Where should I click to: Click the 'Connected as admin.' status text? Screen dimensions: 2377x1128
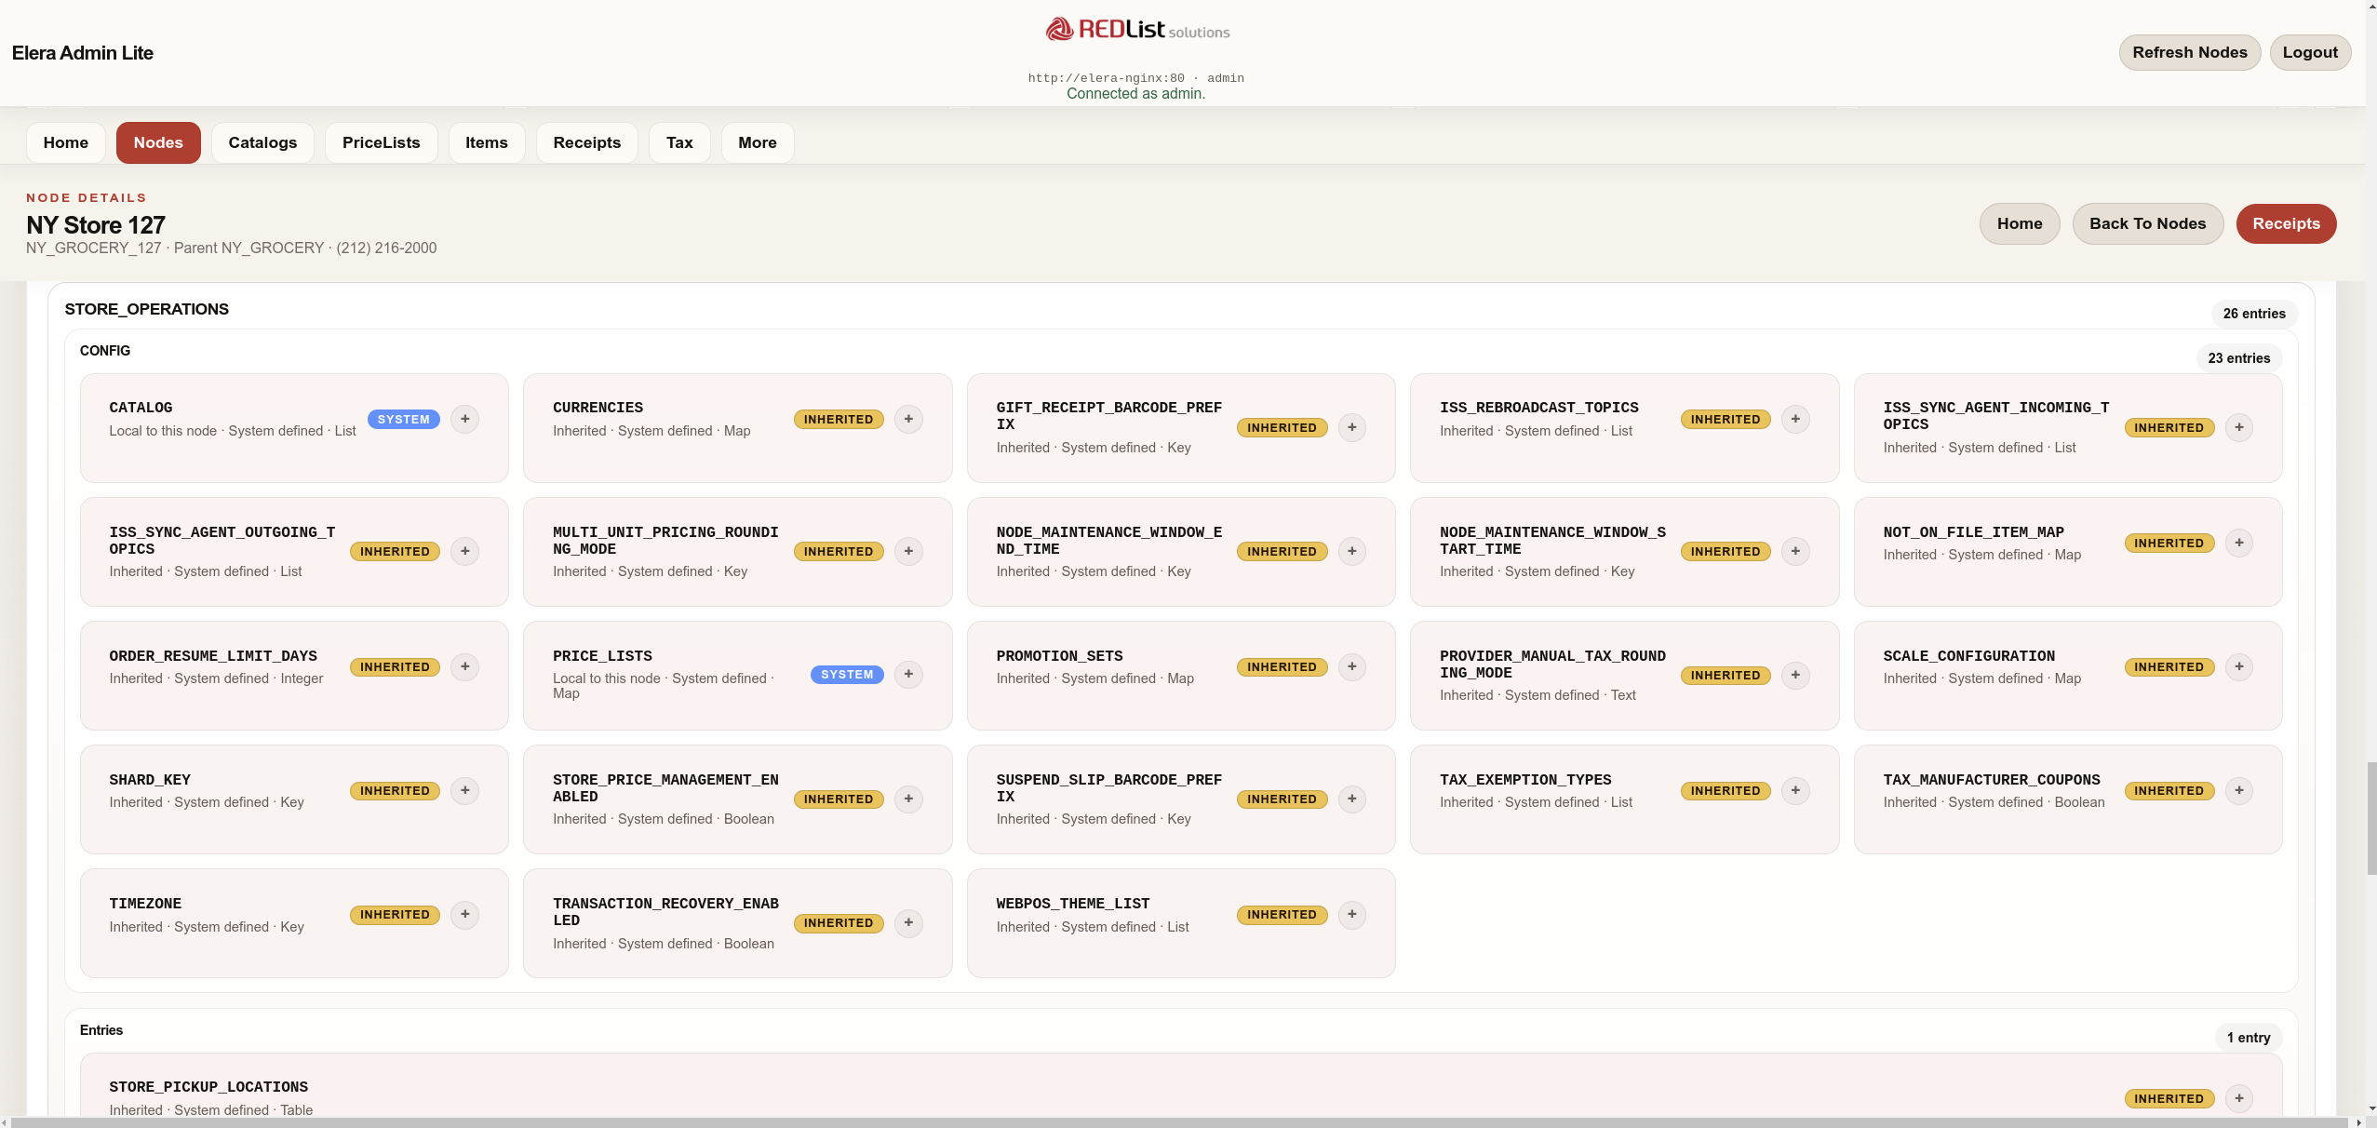click(x=1135, y=93)
